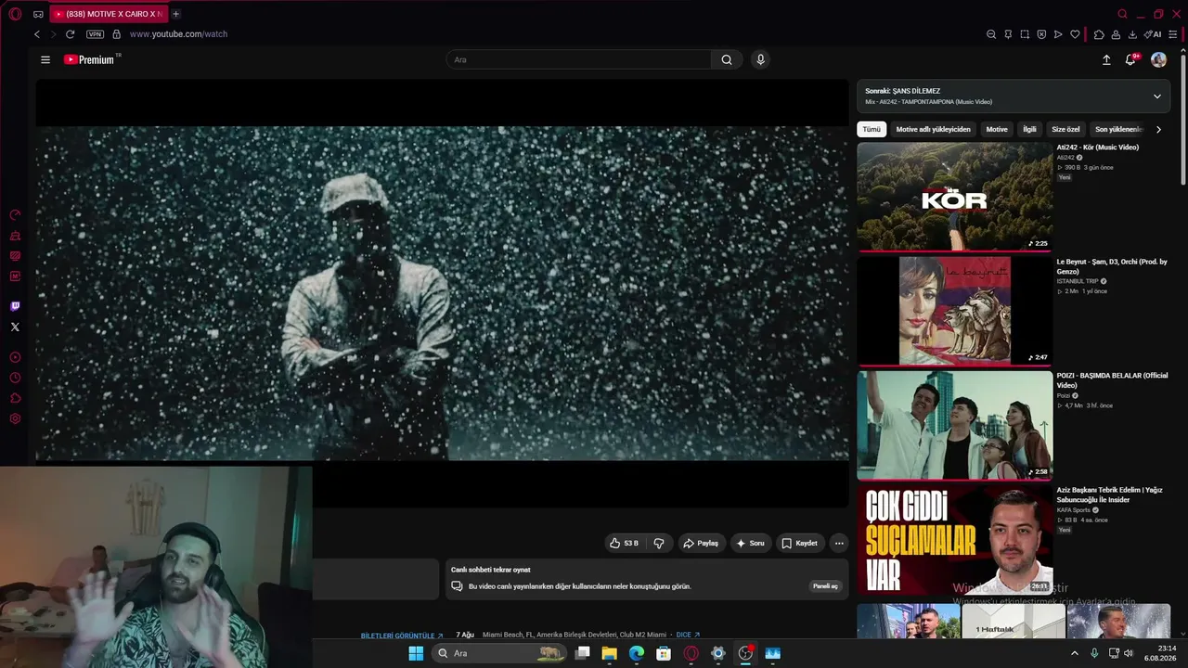Open the browser AI assistant button
The width and height of the screenshot is (1188, 668).
coord(1153,34)
